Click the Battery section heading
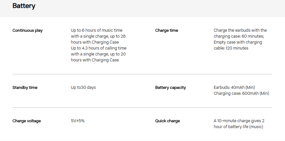Image resolution: width=285 pixels, height=141 pixels. 24,6
